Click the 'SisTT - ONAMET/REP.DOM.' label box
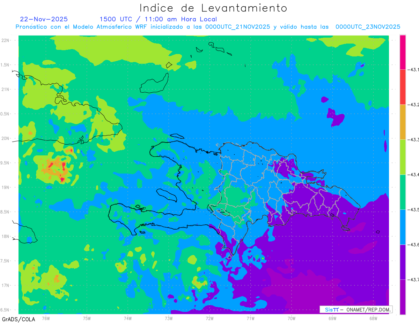Image resolution: width=419 pixels, height=323 pixels. (355, 309)
